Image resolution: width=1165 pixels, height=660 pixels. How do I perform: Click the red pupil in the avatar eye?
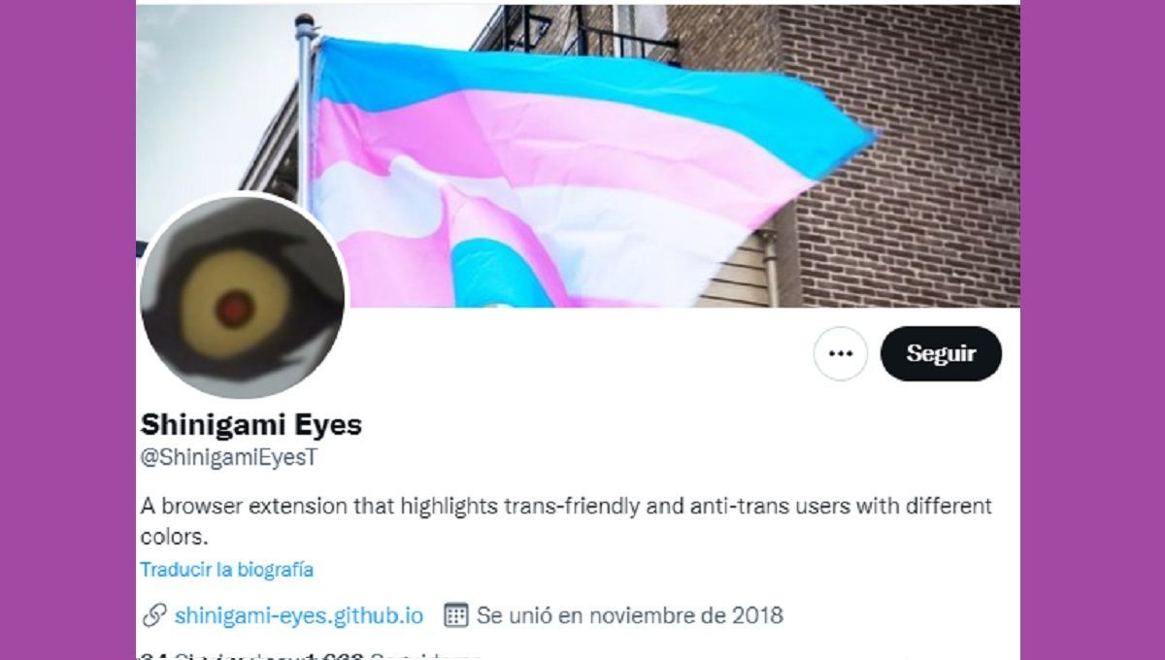tap(233, 311)
